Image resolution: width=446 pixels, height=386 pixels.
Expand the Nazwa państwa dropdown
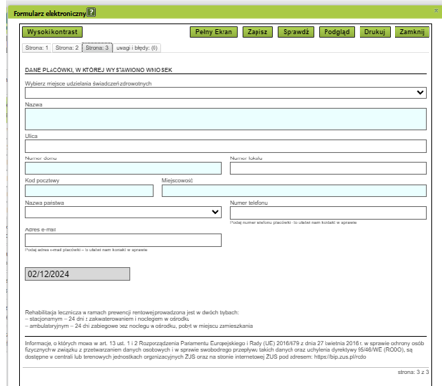(x=123, y=212)
